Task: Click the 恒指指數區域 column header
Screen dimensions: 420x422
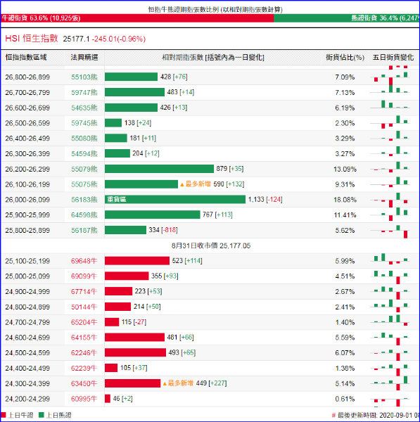Action: click(26, 58)
